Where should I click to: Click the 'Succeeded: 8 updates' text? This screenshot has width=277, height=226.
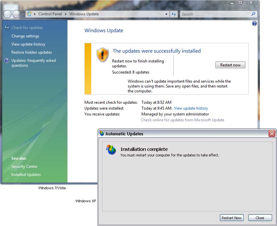(131, 72)
